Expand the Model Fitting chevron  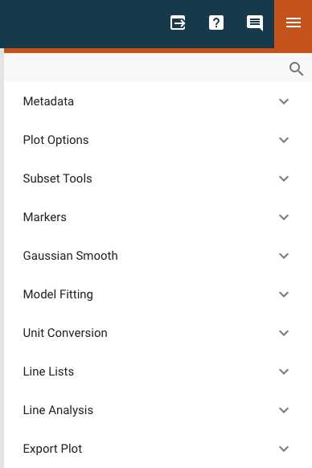click(x=284, y=294)
